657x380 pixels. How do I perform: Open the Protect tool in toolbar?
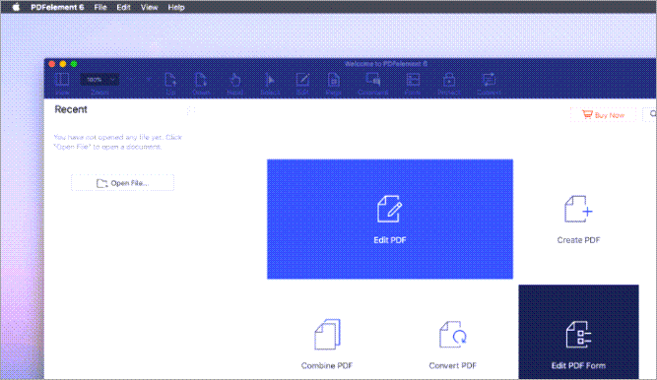(449, 83)
